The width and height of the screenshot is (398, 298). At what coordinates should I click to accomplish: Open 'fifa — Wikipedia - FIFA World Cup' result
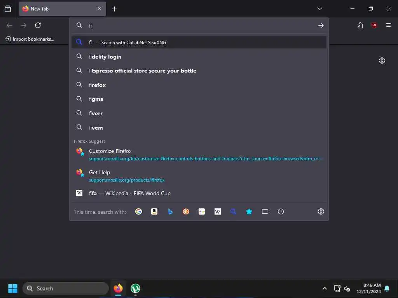[199, 193]
